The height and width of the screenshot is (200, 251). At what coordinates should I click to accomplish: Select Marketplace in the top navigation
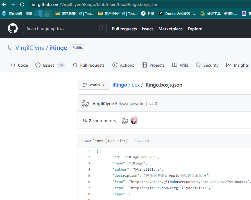[170, 29]
